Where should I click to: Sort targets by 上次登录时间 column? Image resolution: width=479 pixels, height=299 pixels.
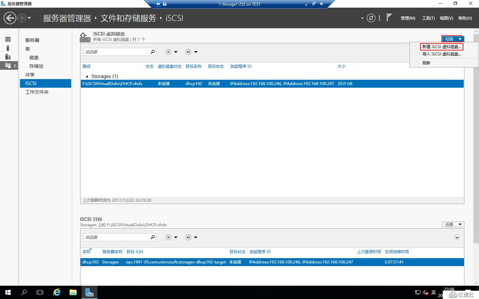(x=369, y=252)
